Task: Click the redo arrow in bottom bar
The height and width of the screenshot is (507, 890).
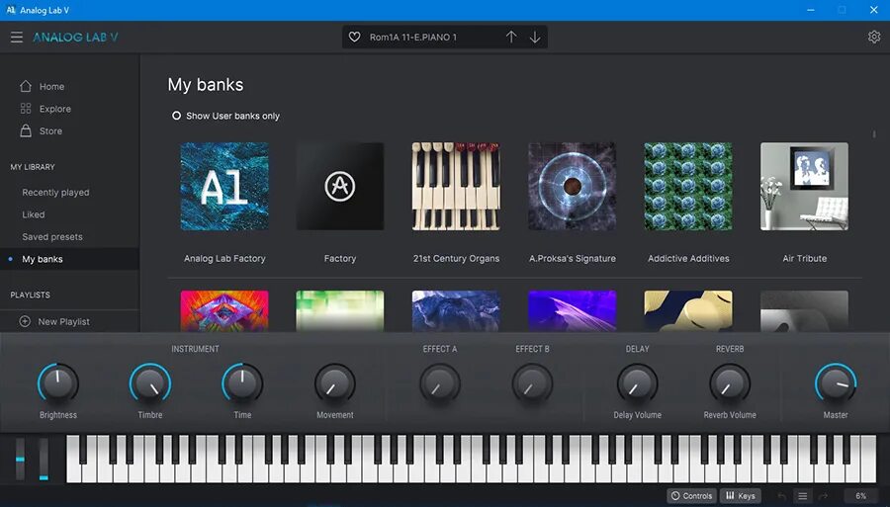Action: (823, 496)
